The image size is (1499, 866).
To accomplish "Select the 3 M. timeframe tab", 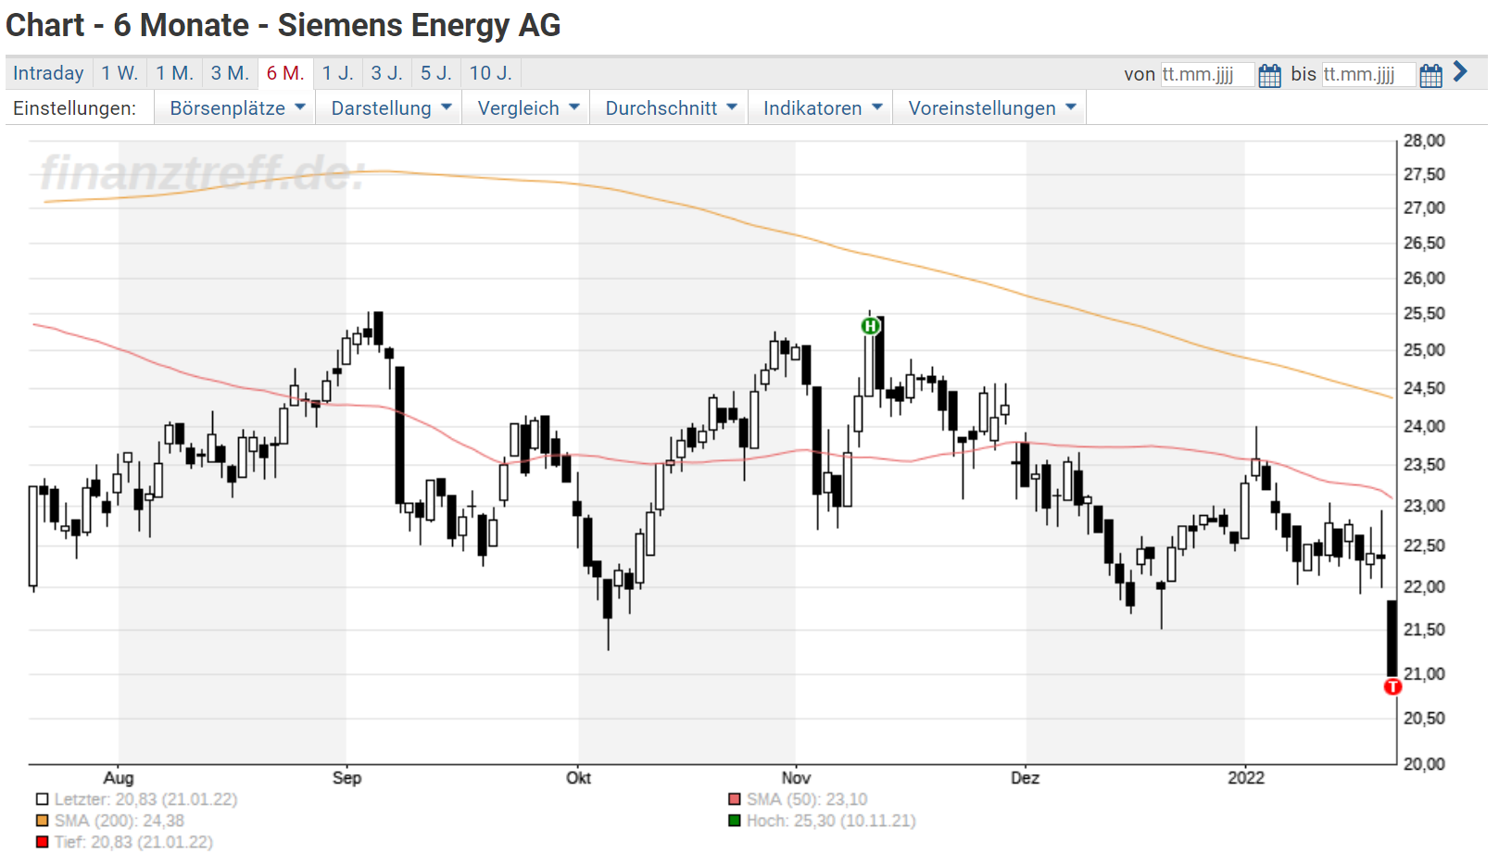I will [x=230, y=73].
